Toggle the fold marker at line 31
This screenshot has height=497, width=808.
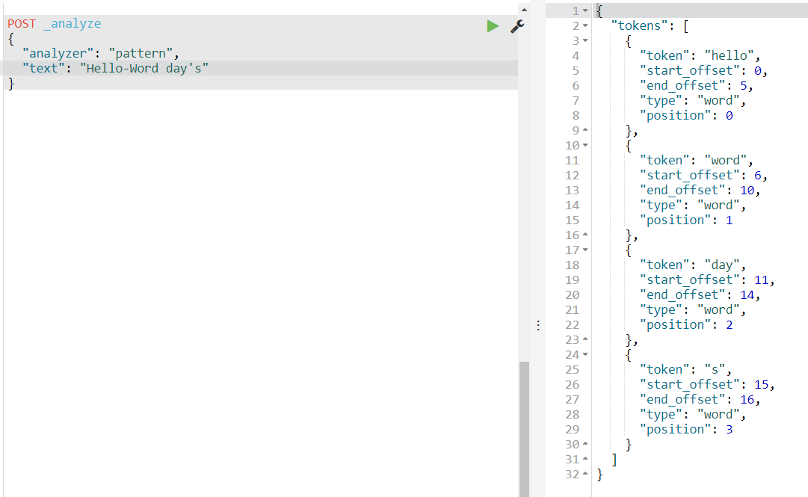point(585,459)
